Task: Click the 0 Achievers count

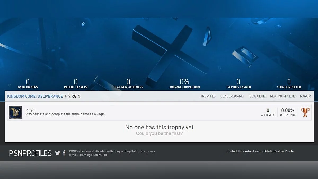Action: pyautogui.click(x=268, y=112)
